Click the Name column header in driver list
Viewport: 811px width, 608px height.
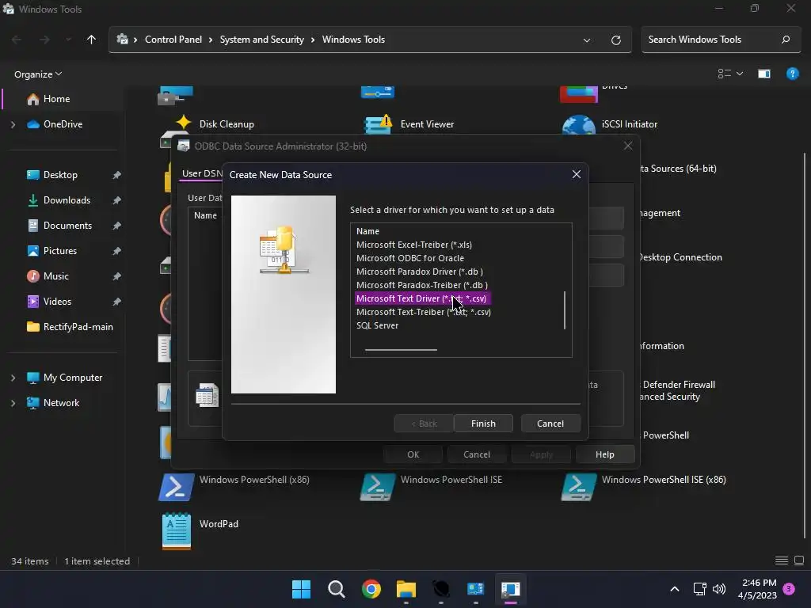(367, 231)
